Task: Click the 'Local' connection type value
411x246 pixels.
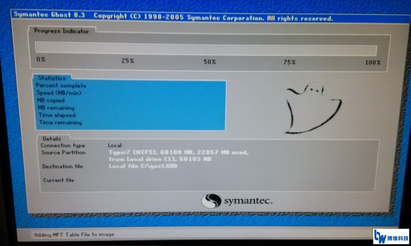Action: [x=115, y=145]
